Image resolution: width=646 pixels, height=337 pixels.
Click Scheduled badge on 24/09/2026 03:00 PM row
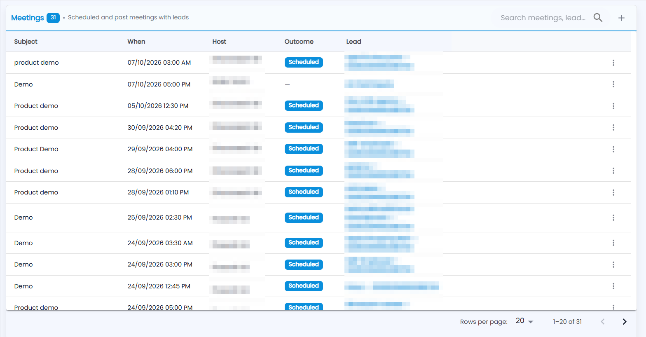coord(304,264)
